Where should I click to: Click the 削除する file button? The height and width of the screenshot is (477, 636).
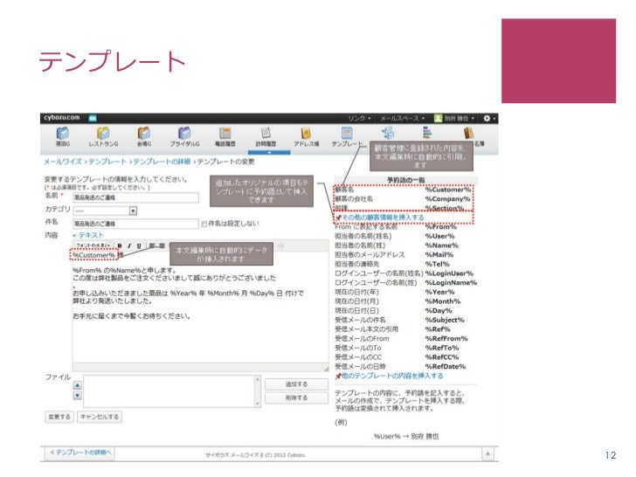click(296, 397)
